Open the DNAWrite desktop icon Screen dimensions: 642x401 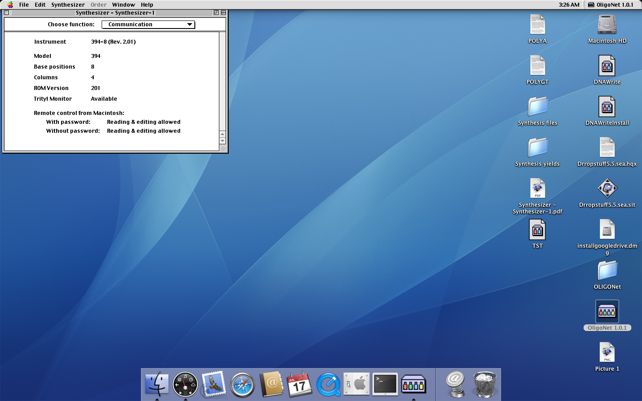point(607,66)
